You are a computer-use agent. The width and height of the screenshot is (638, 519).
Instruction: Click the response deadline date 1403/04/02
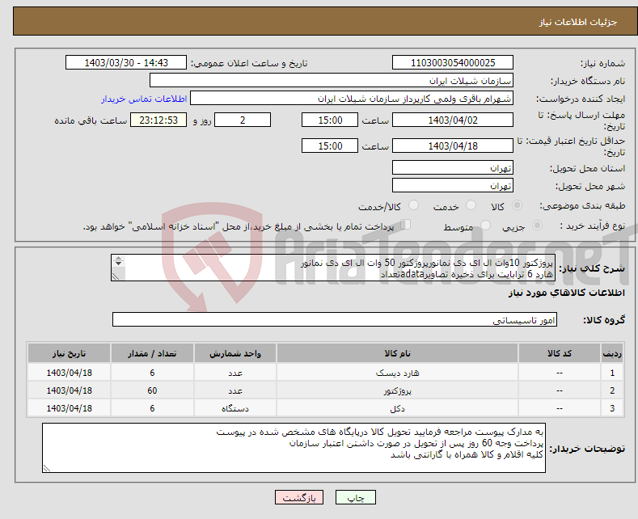click(453, 120)
